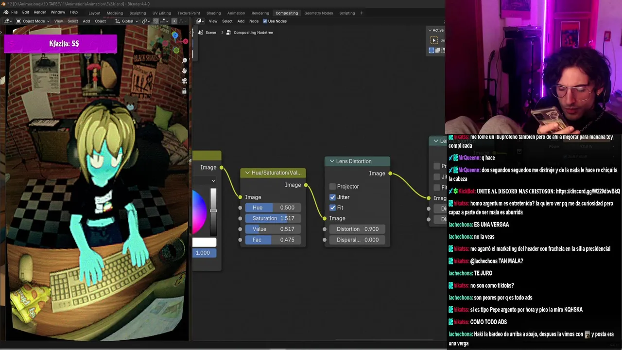The image size is (622, 350).
Task: Click the Image output socket of Hue/Saturation node
Action: click(x=306, y=185)
